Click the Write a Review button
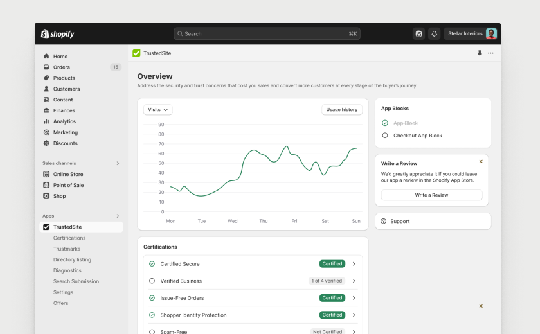The height and width of the screenshot is (334, 540). [431, 195]
